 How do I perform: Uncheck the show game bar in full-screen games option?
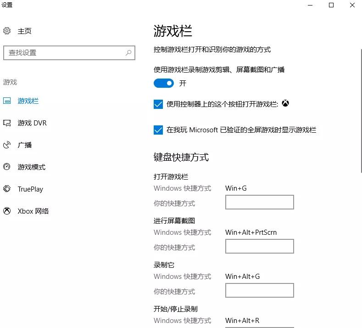[158, 130]
